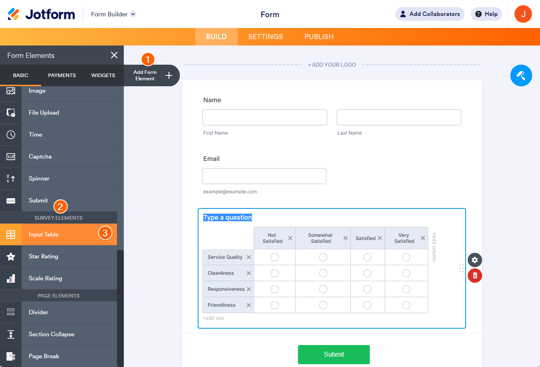The image size is (540, 367).
Task: Select Very Satisfied for Responsiveness
Action: pos(406,289)
